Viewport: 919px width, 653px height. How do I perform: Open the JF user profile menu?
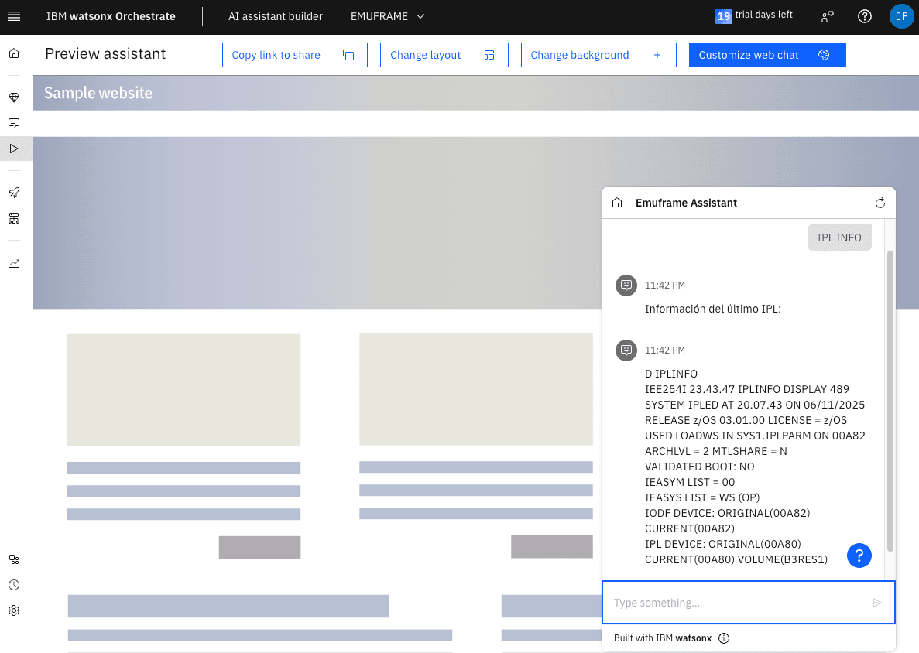[901, 16]
